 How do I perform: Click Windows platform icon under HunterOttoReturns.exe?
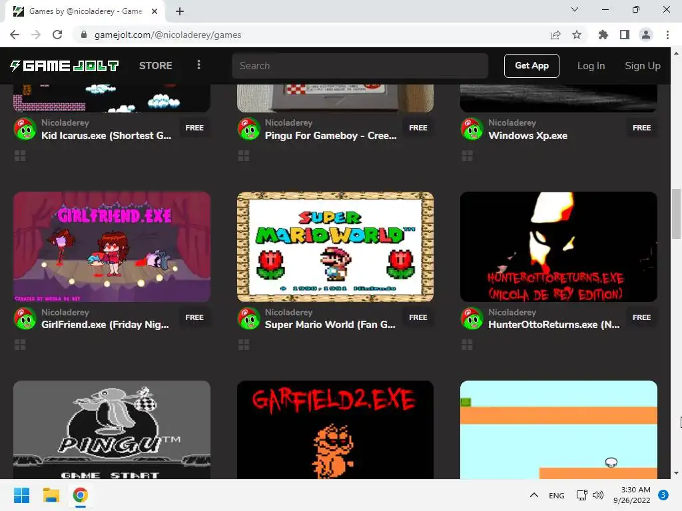point(467,345)
